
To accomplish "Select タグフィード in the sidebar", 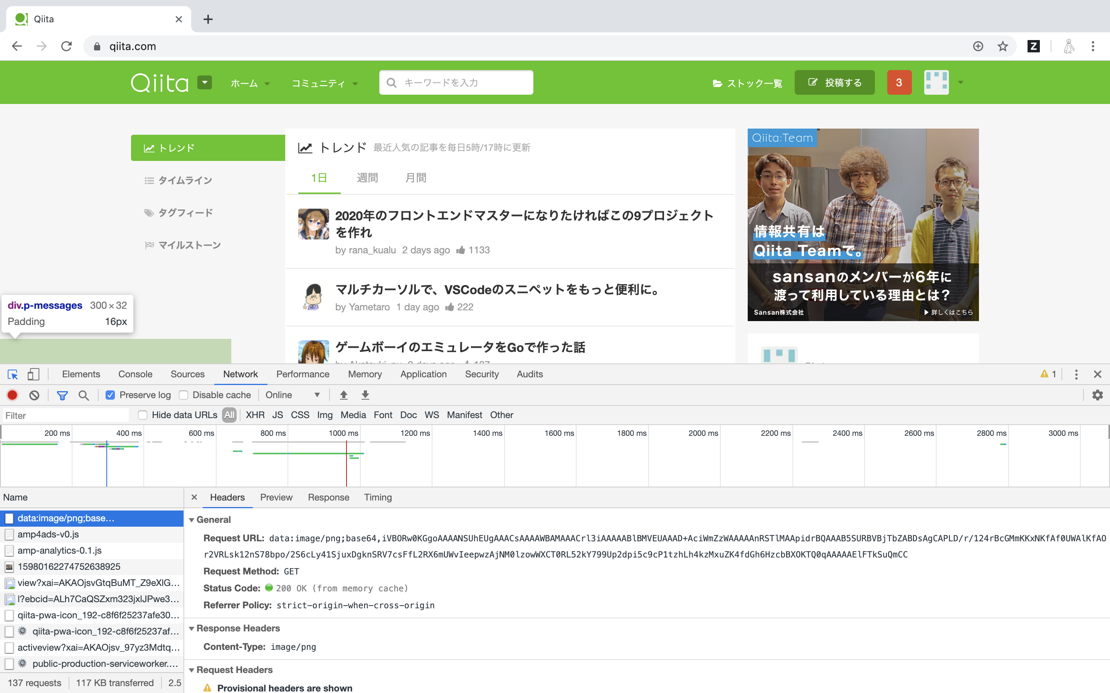I will coord(178,213).
